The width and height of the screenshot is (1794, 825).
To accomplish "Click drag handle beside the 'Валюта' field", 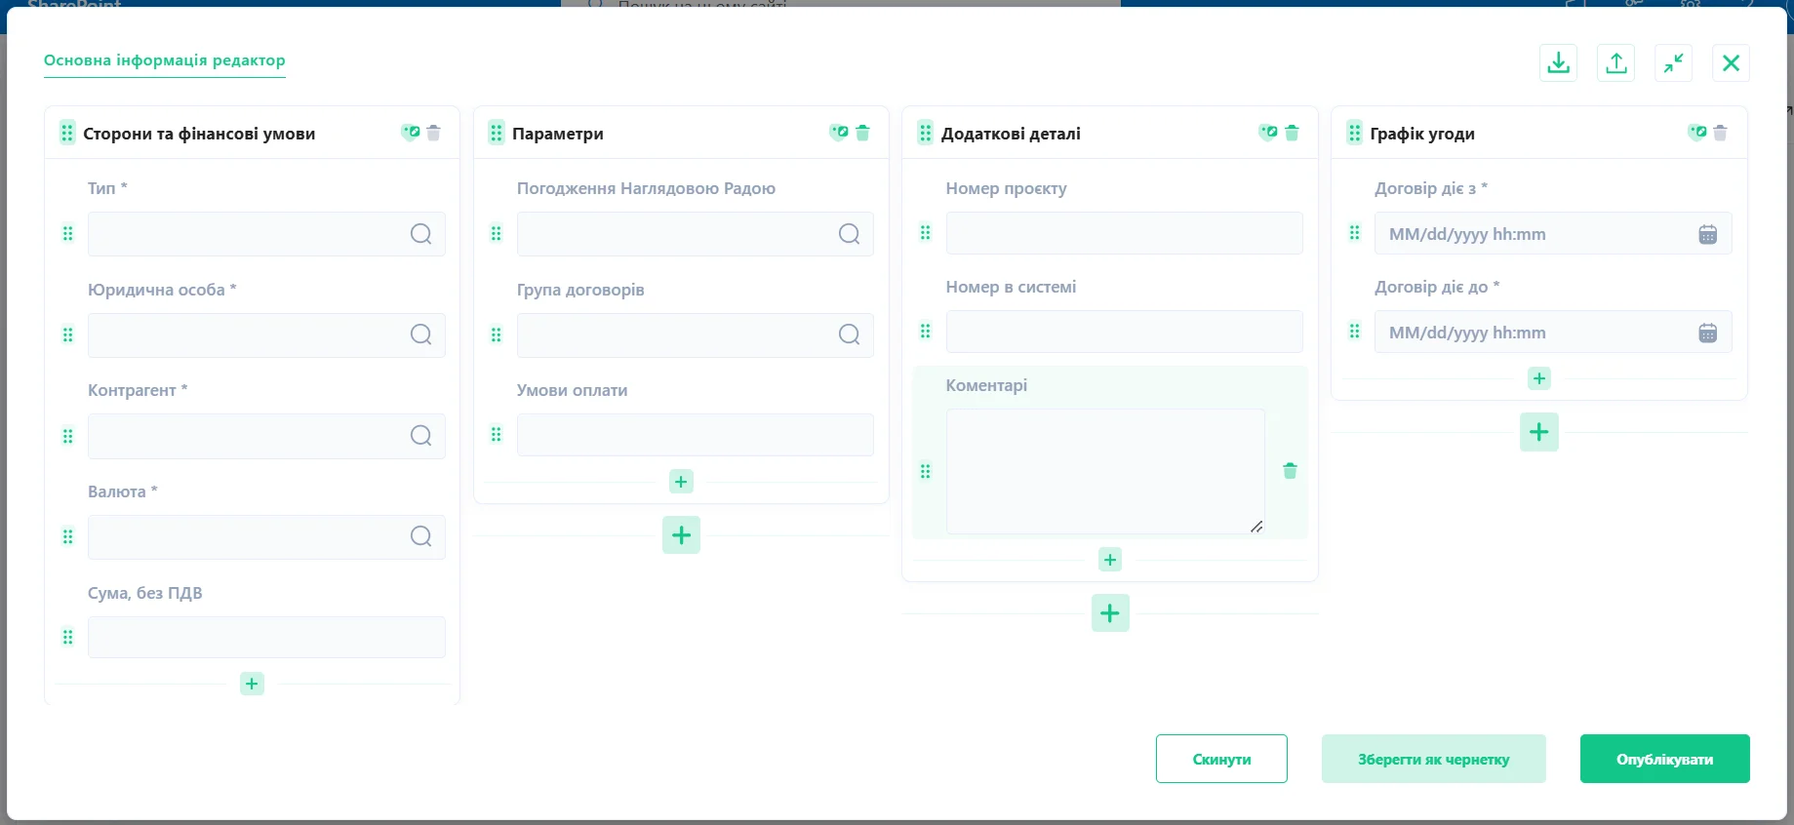I will point(67,536).
